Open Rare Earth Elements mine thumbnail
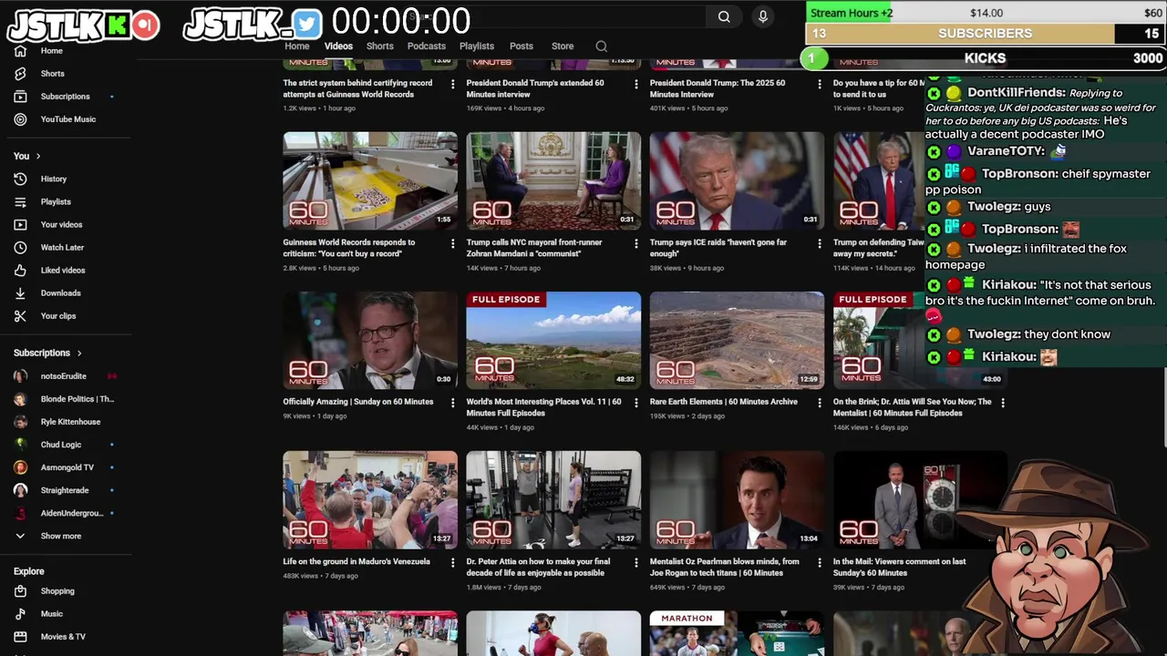This screenshot has height=656, width=1167. point(737,340)
